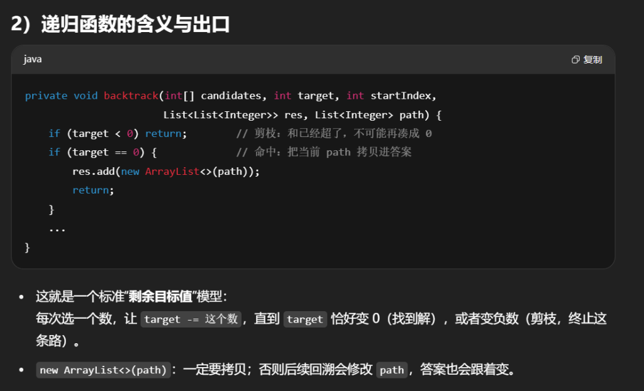Click the comment starting with 剪枝

click(x=334, y=133)
